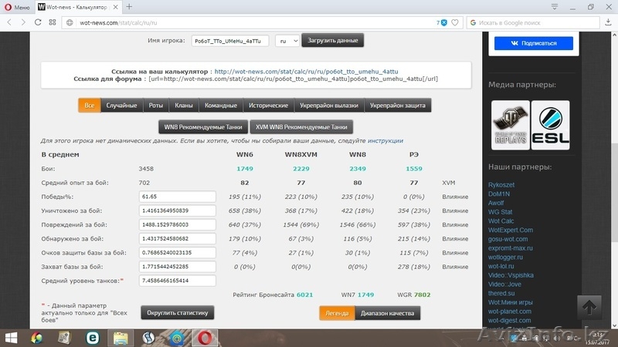Open the World of Tanks Replays partner logo
The height and width of the screenshot is (347, 618).
point(511,125)
